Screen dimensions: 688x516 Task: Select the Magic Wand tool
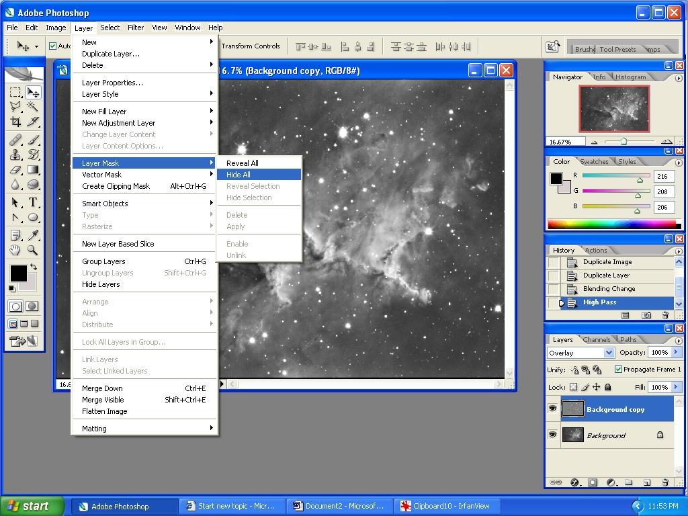click(33, 107)
